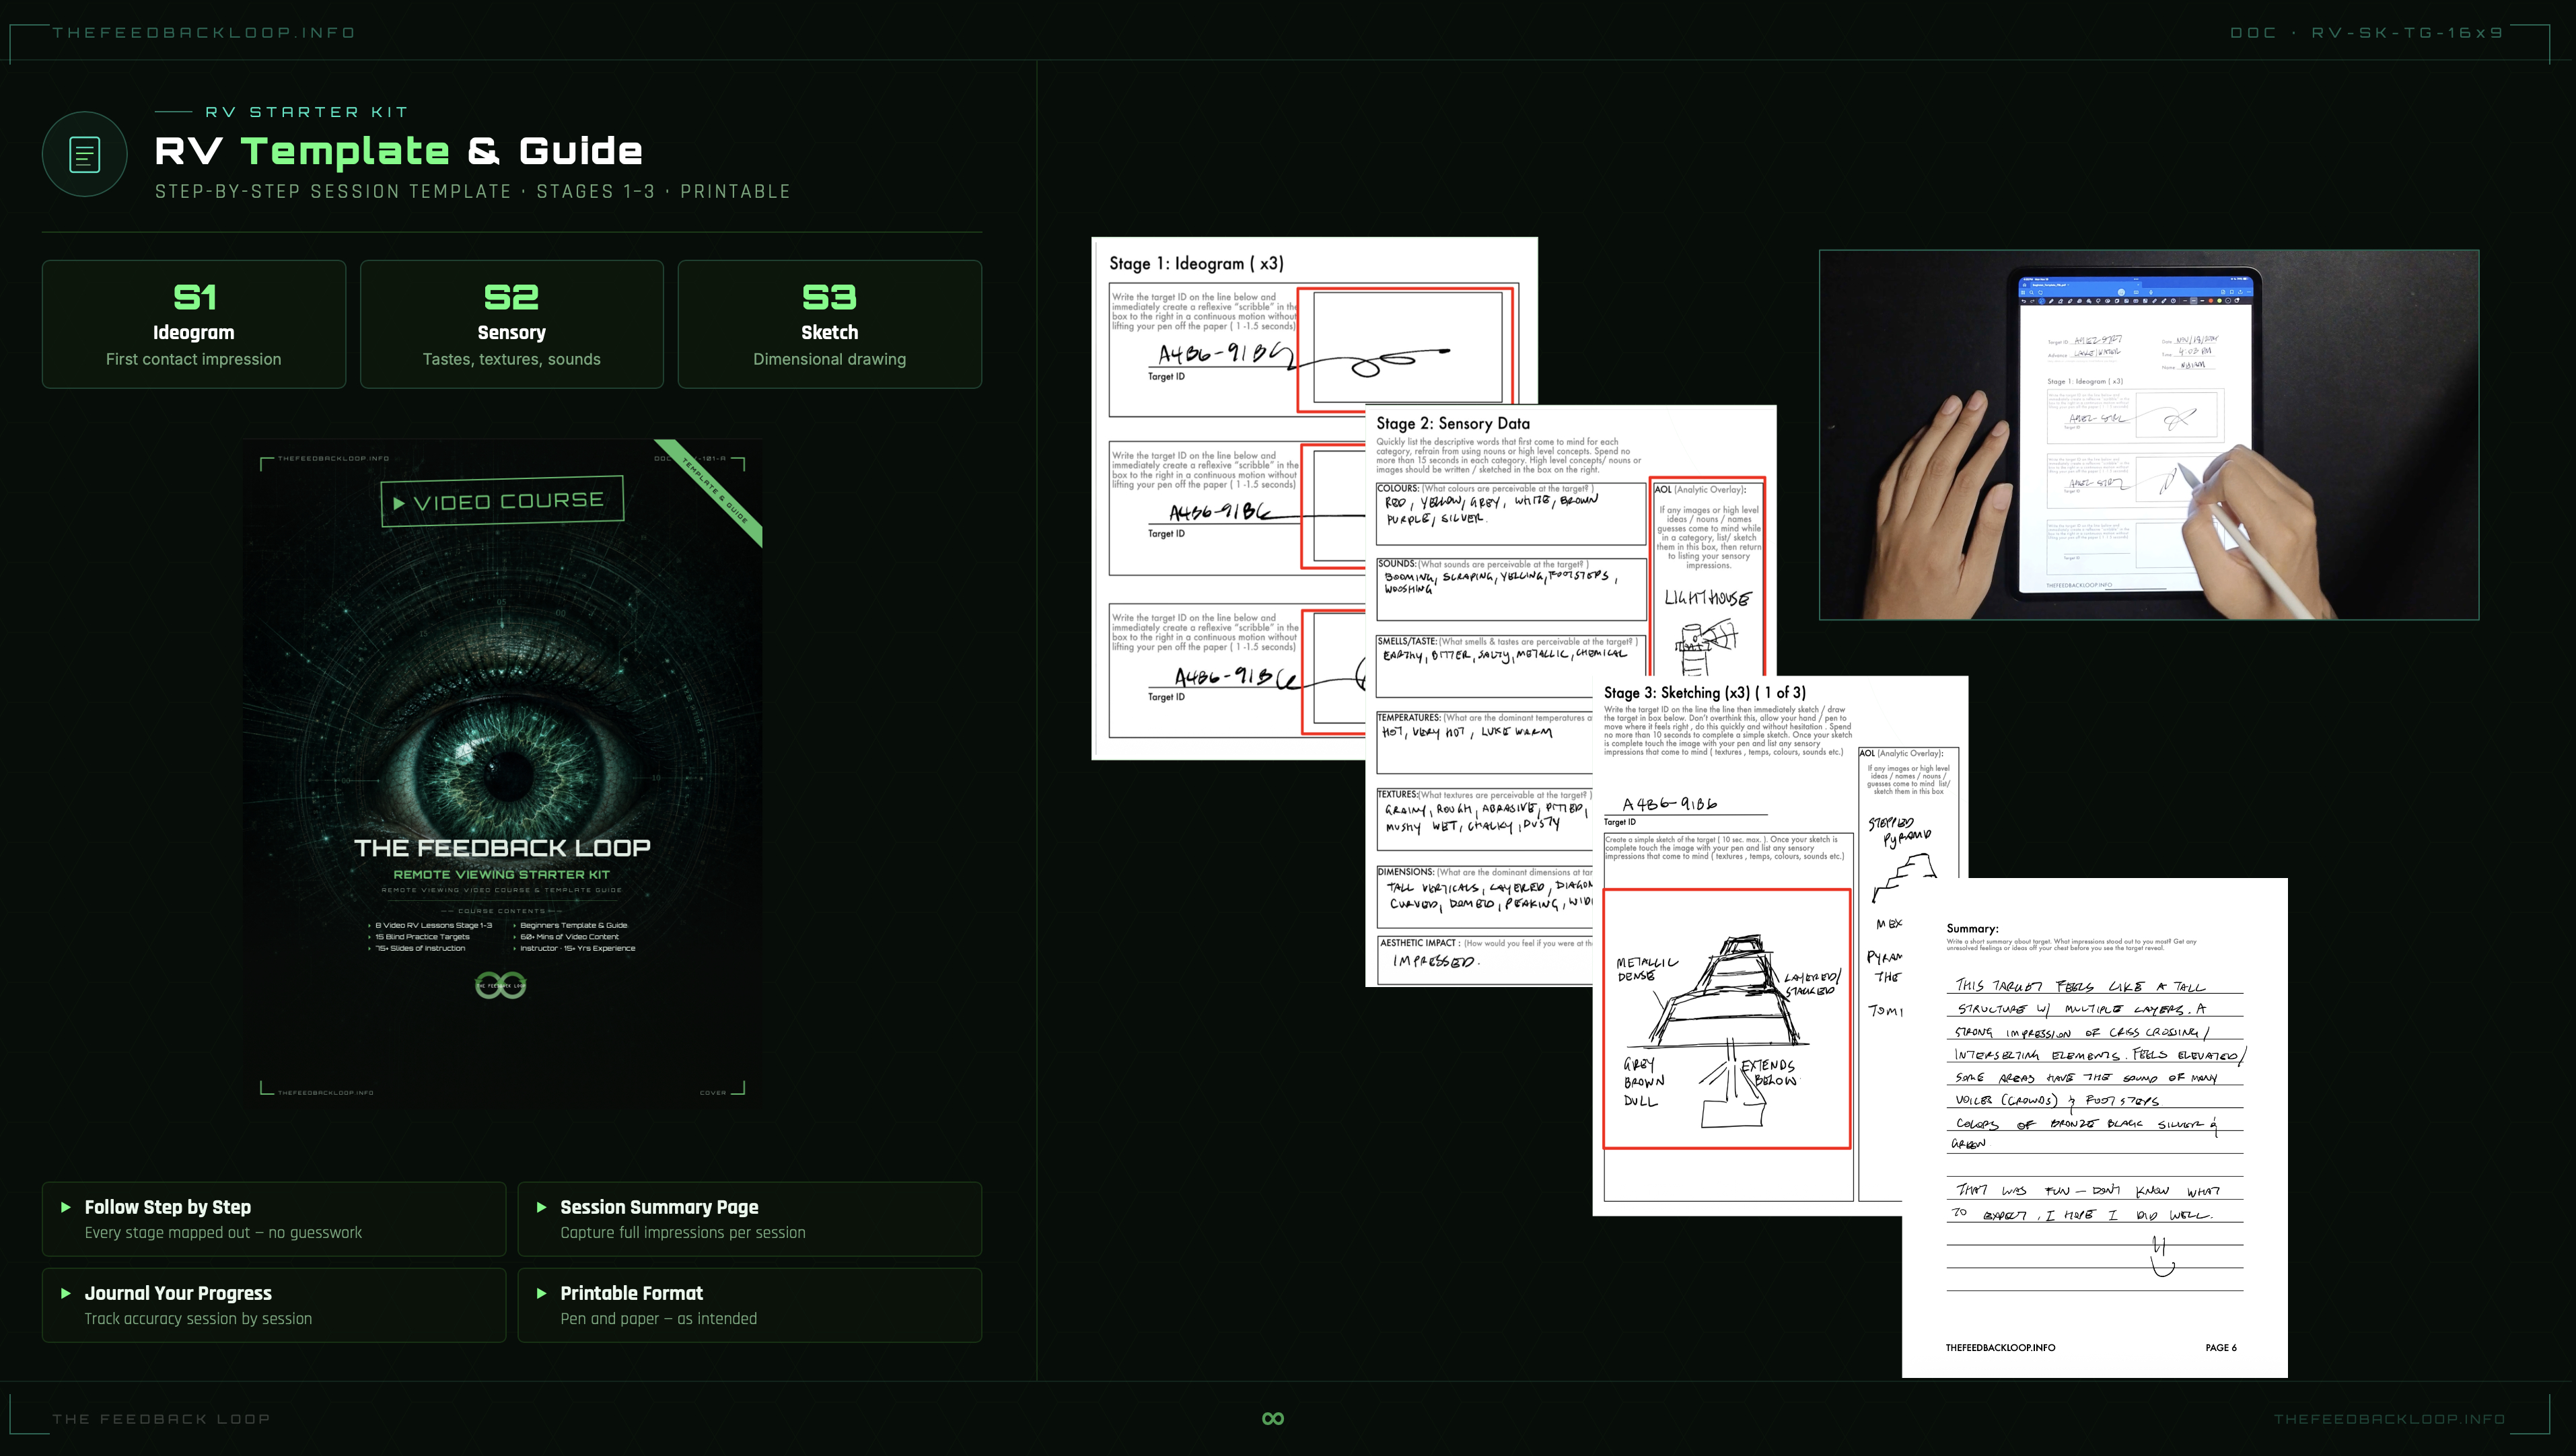Image resolution: width=2576 pixels, height=1456 pixels.
Task: Click 'Capture full impressions per session' text
Action: click(682, 1233)
